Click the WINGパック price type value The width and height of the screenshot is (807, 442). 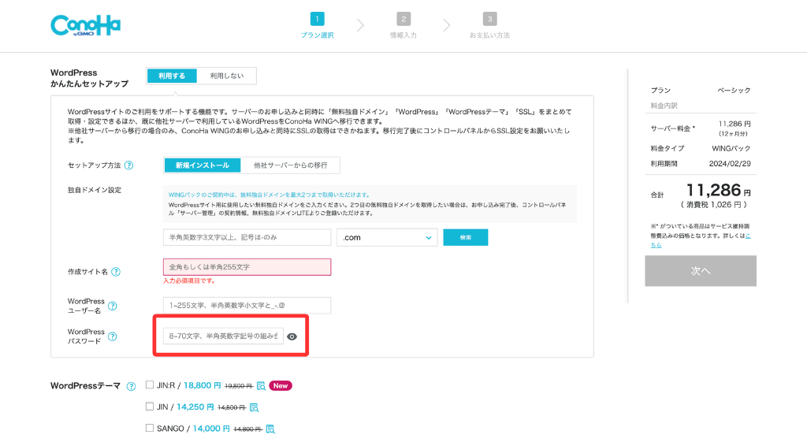pyautogui.click(x=731, y=148)
